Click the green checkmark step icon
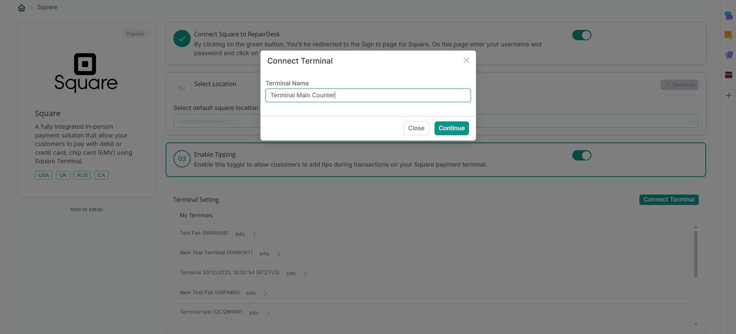The image size is (736, 334). coord(182,39)
